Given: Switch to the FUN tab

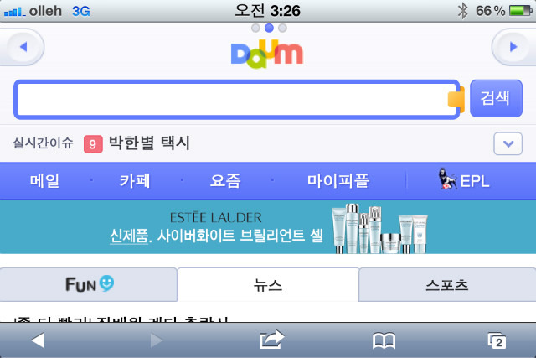Looking at the screenshot, I should (x=89, y=284).
